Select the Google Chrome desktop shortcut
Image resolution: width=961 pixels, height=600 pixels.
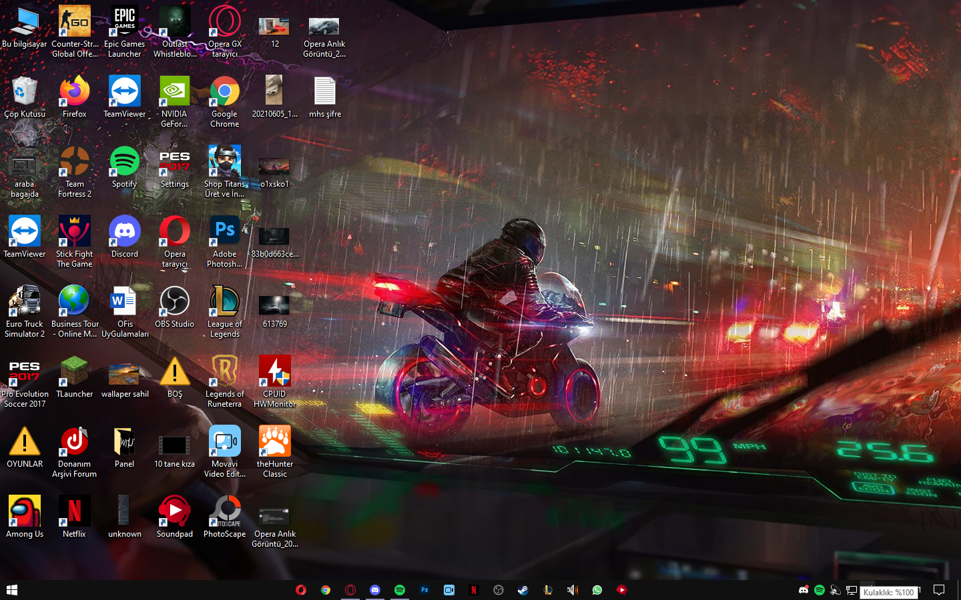(x=225, y=102)
